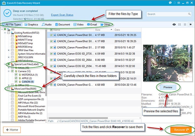
Task: Select the detail pane view icon
Action: pyautogui.click(x=190, y=24)
